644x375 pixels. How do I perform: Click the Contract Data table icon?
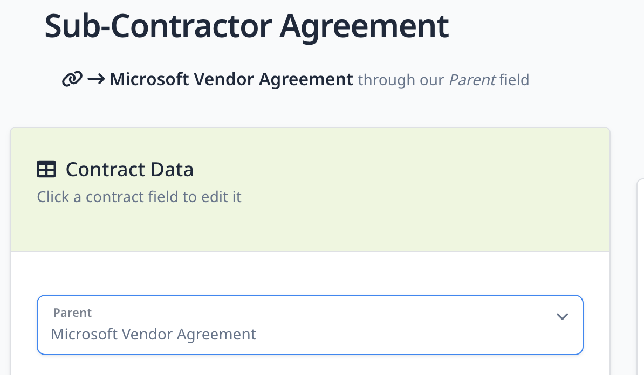[46, 170]
